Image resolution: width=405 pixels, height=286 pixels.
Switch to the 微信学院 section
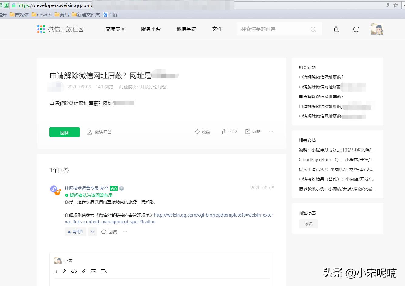(x=186, y=29)
